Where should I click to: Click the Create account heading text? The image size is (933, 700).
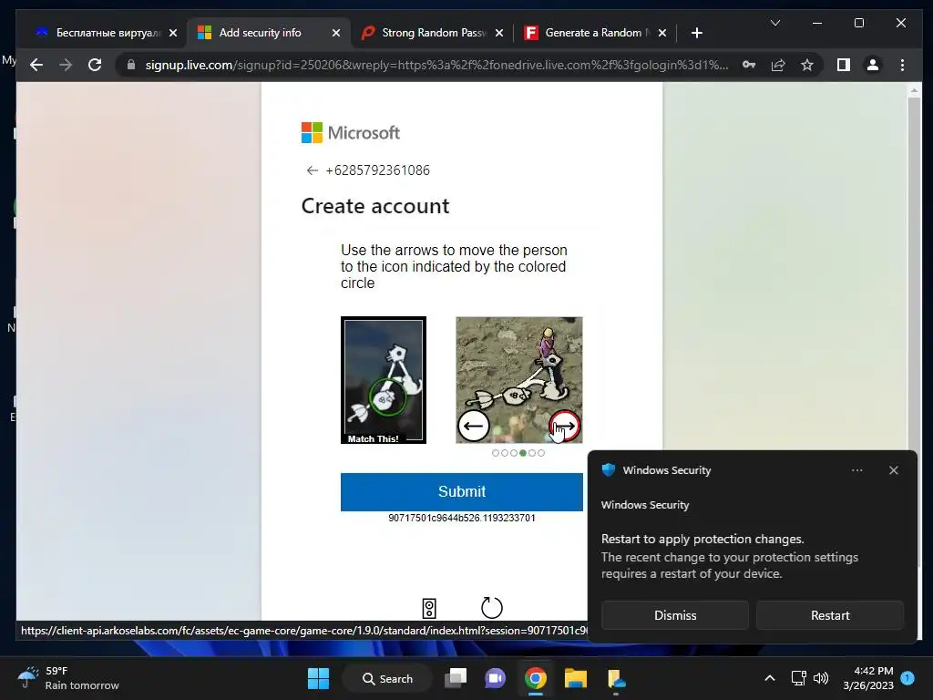pos(374,206)
